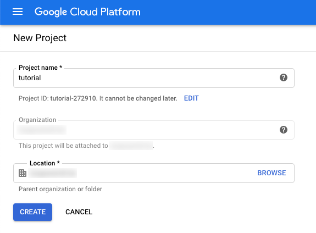Click the CANCEL button

79,212
